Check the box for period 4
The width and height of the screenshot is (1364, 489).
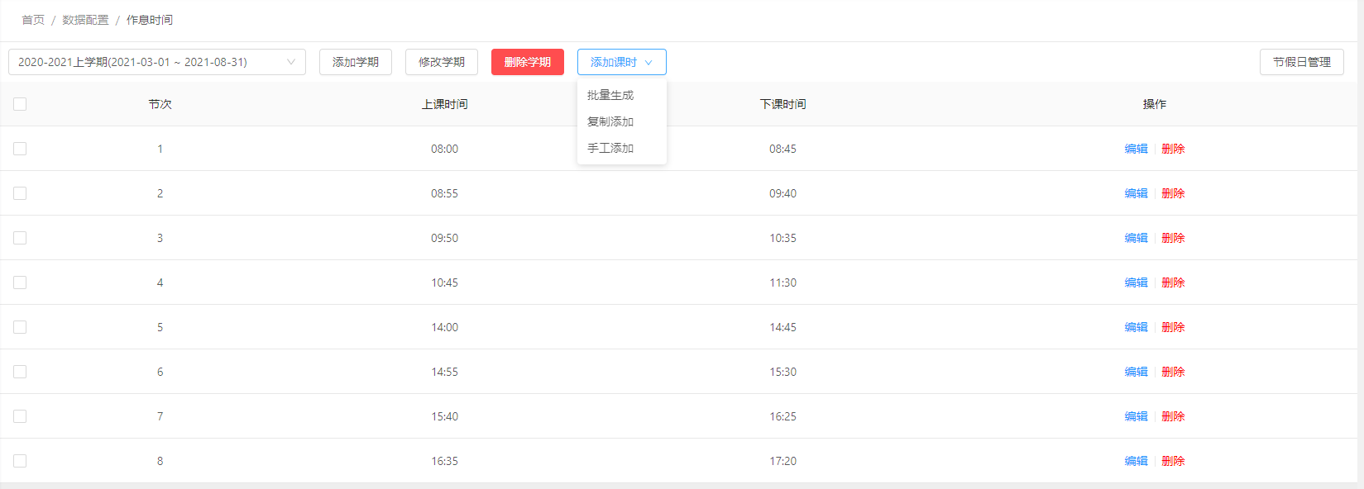[x=20, y=282]
